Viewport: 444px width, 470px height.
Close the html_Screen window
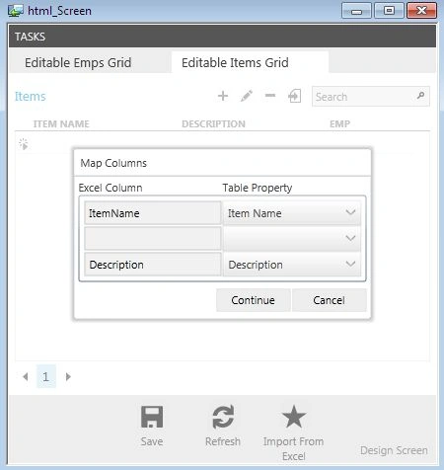[422, 11]
